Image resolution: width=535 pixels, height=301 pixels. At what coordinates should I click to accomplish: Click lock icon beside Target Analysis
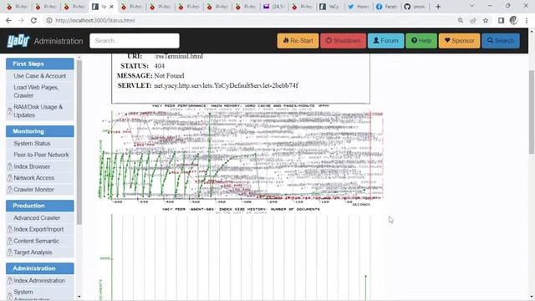click(10, 253)
